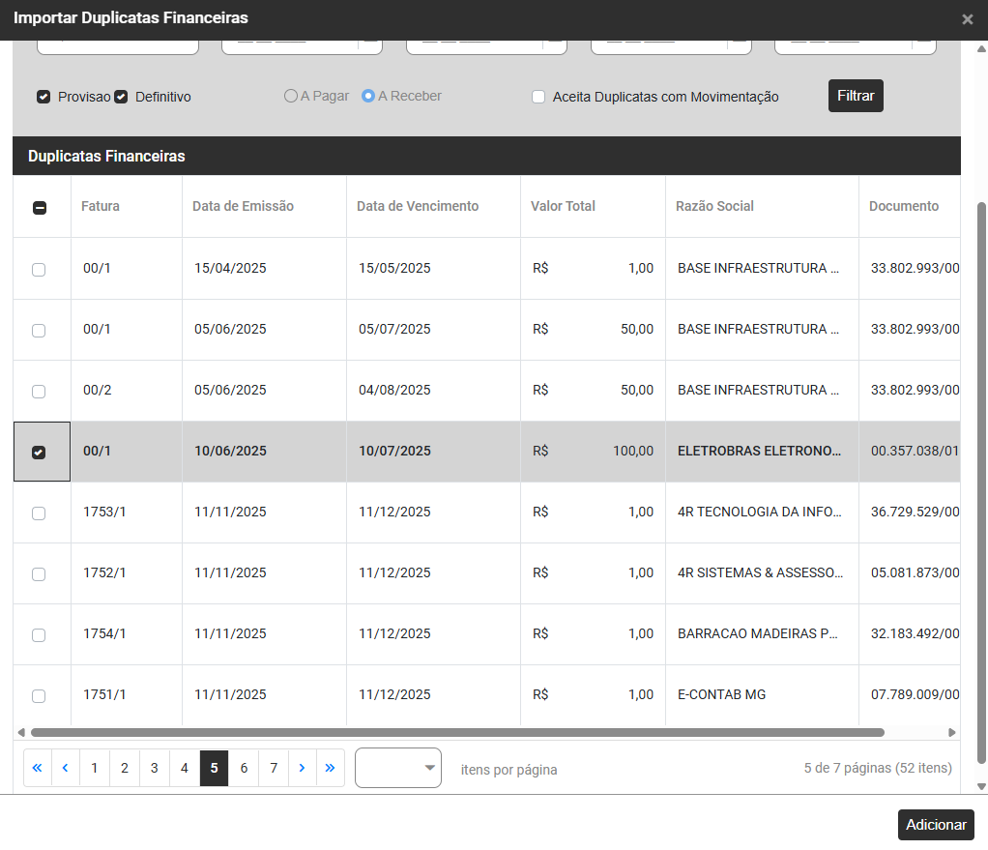Go to page 6
The image size is (988, 850).
(x=244, y=768)
